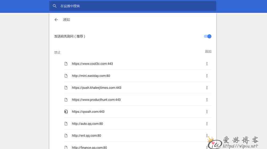
Task: Click the 添加 button for blocked sites
Action: click(208, 52)
